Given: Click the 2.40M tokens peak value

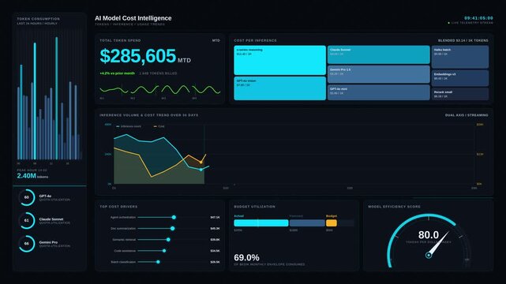Looking at the screenshot, I should pos(32,176).
